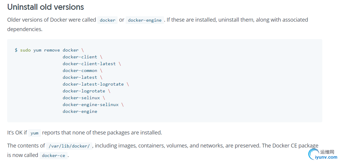Screen dimensions: 339x162
Task: Click the inline code "docker-ce"
Action: pos(53,155)
